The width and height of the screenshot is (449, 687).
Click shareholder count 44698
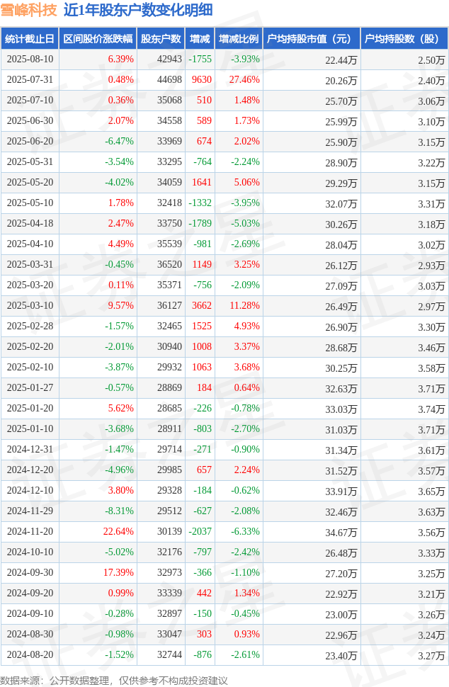(x=169, y=80)
